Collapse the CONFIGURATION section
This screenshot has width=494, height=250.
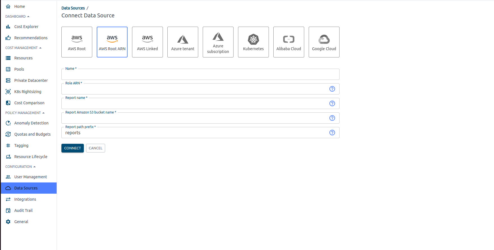tap(20, 167)
